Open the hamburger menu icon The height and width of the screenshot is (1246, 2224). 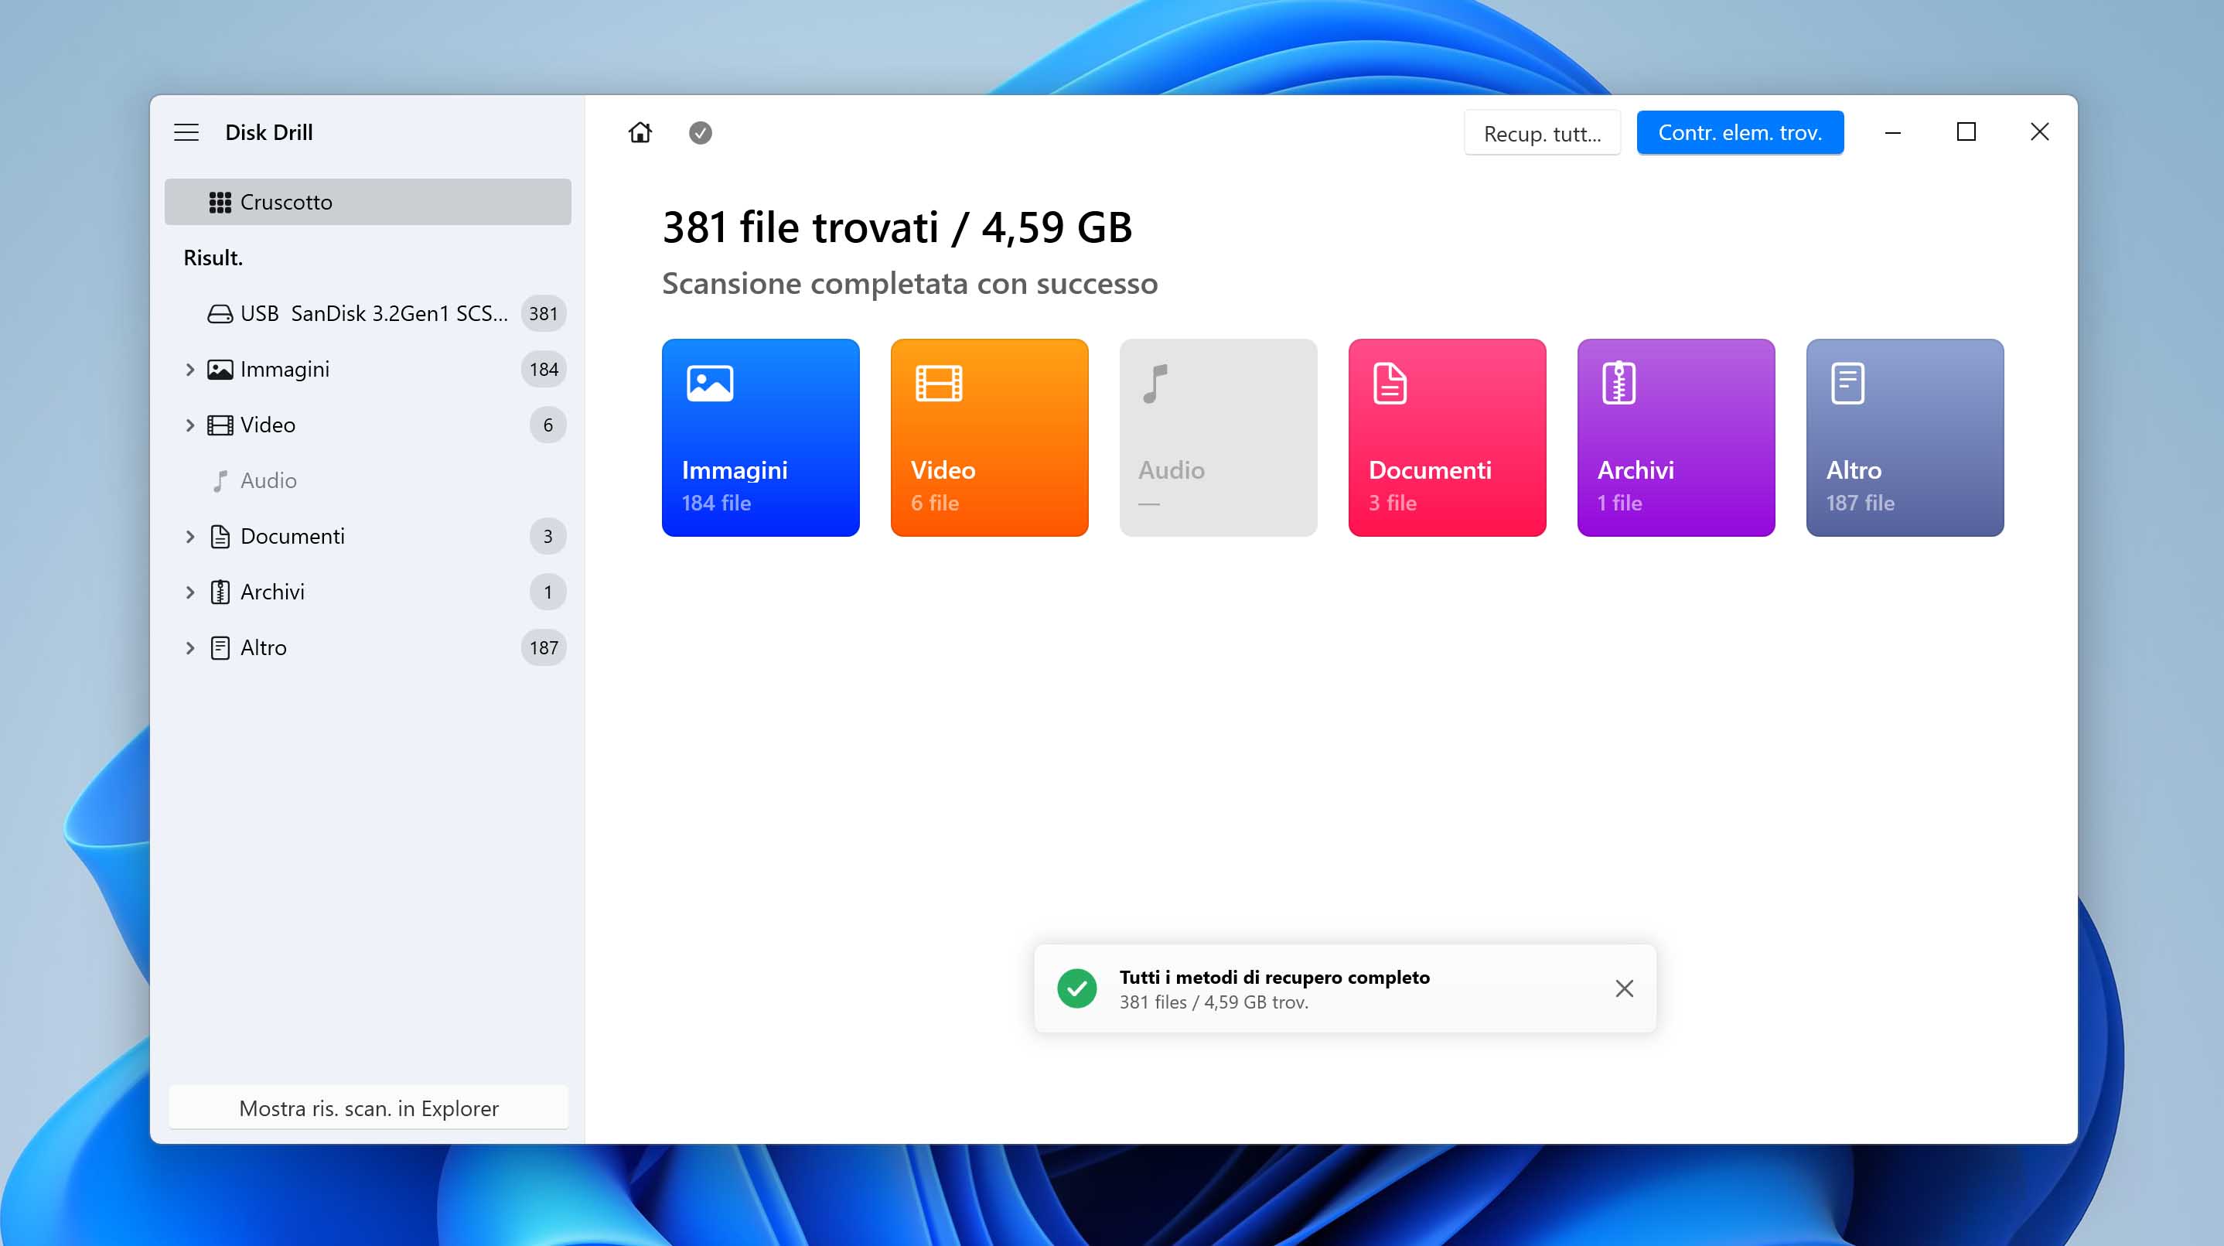click(x=186, y=132)
